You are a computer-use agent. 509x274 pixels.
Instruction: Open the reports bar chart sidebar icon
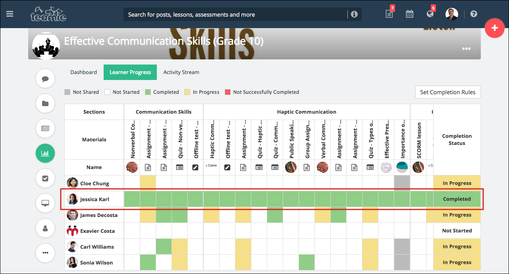pos(45,153)
